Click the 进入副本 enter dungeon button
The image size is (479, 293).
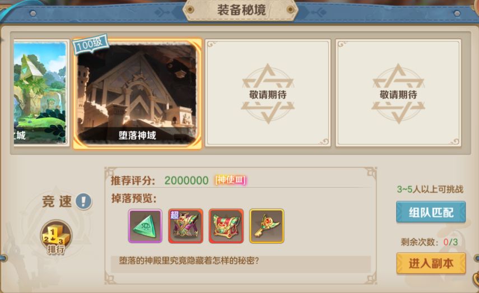[x=431, y=263]
